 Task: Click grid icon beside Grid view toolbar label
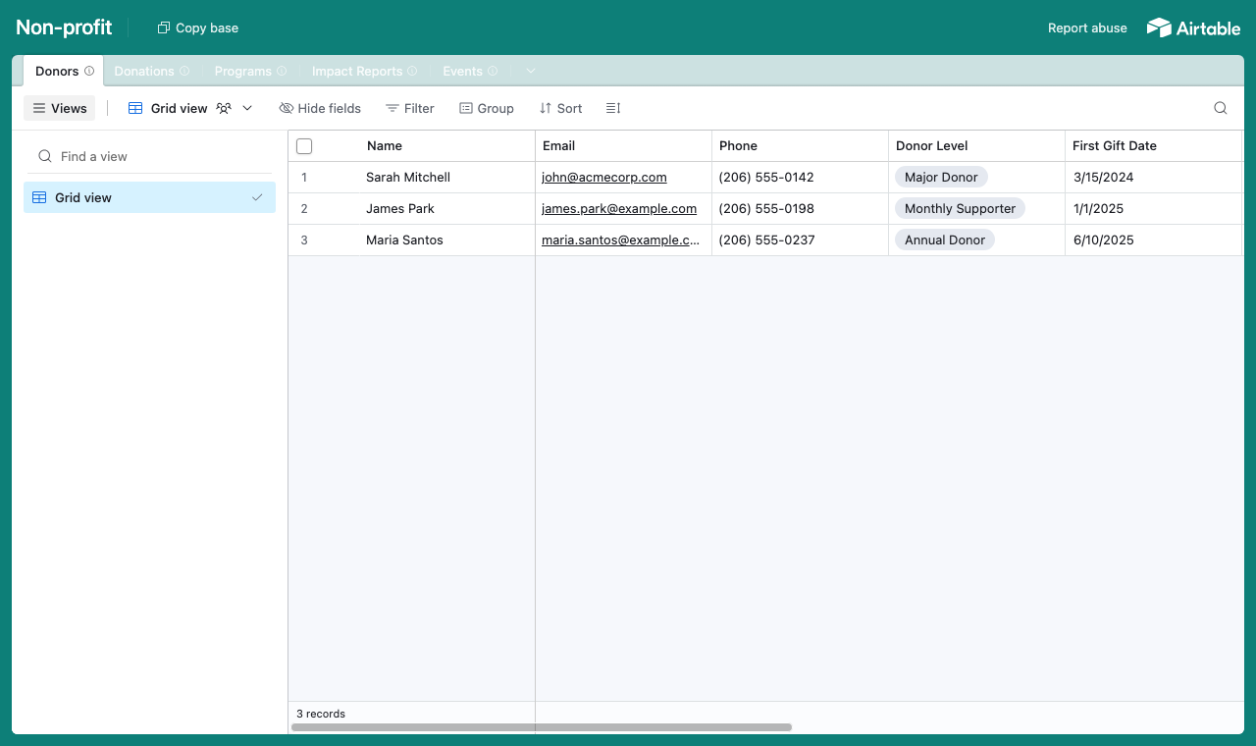135,108
